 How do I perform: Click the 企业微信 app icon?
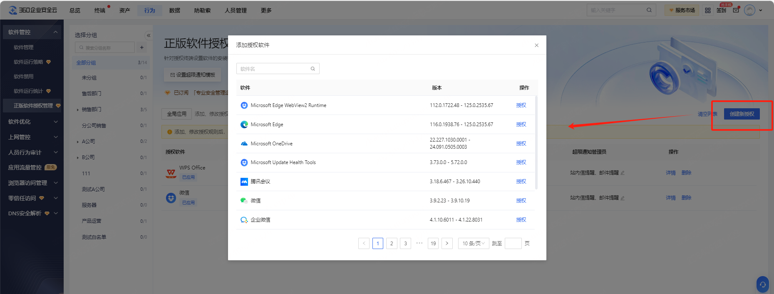[244, 220]
